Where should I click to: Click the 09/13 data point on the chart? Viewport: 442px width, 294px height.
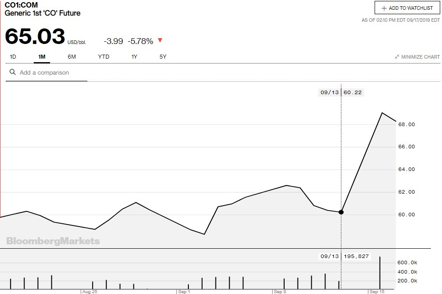pyautogui.click(x=341, y=212)
